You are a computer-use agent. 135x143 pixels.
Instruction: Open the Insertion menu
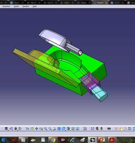(x=6, y=6)
